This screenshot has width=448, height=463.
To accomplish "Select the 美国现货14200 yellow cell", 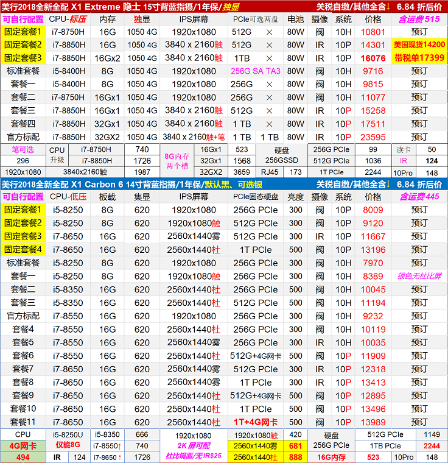I will tap(419, 44).
